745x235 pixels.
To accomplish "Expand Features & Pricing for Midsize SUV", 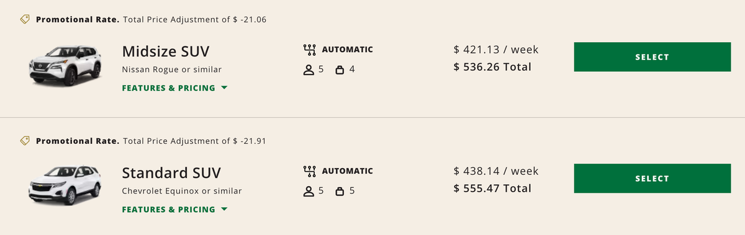I will [175, 88].
